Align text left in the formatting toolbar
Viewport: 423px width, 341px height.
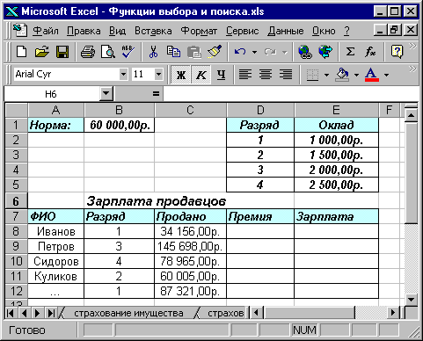245,75
